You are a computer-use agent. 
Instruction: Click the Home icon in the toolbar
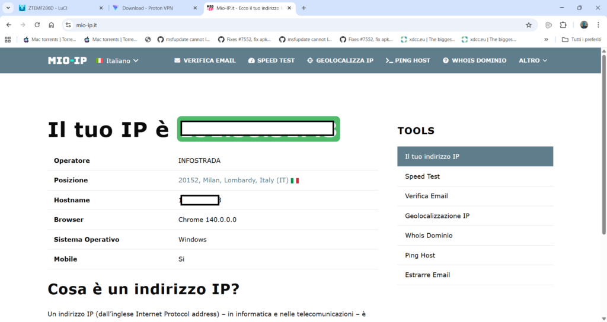52,25
